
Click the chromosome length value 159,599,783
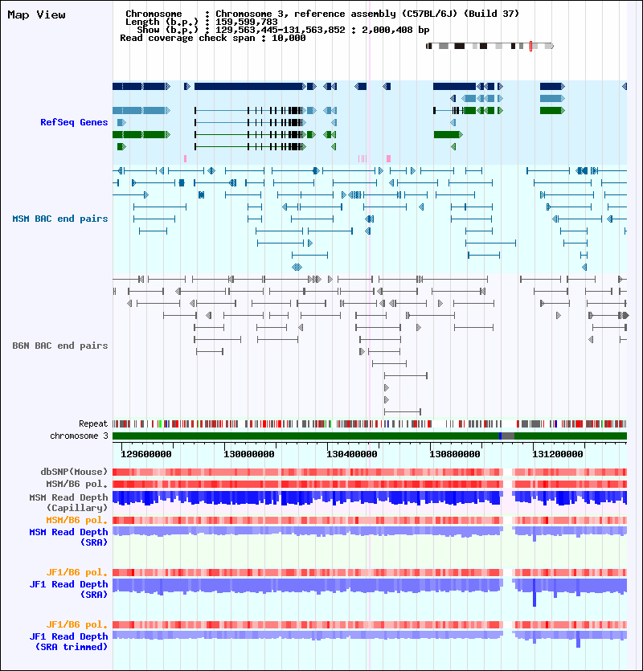click(x=247, y=22)
